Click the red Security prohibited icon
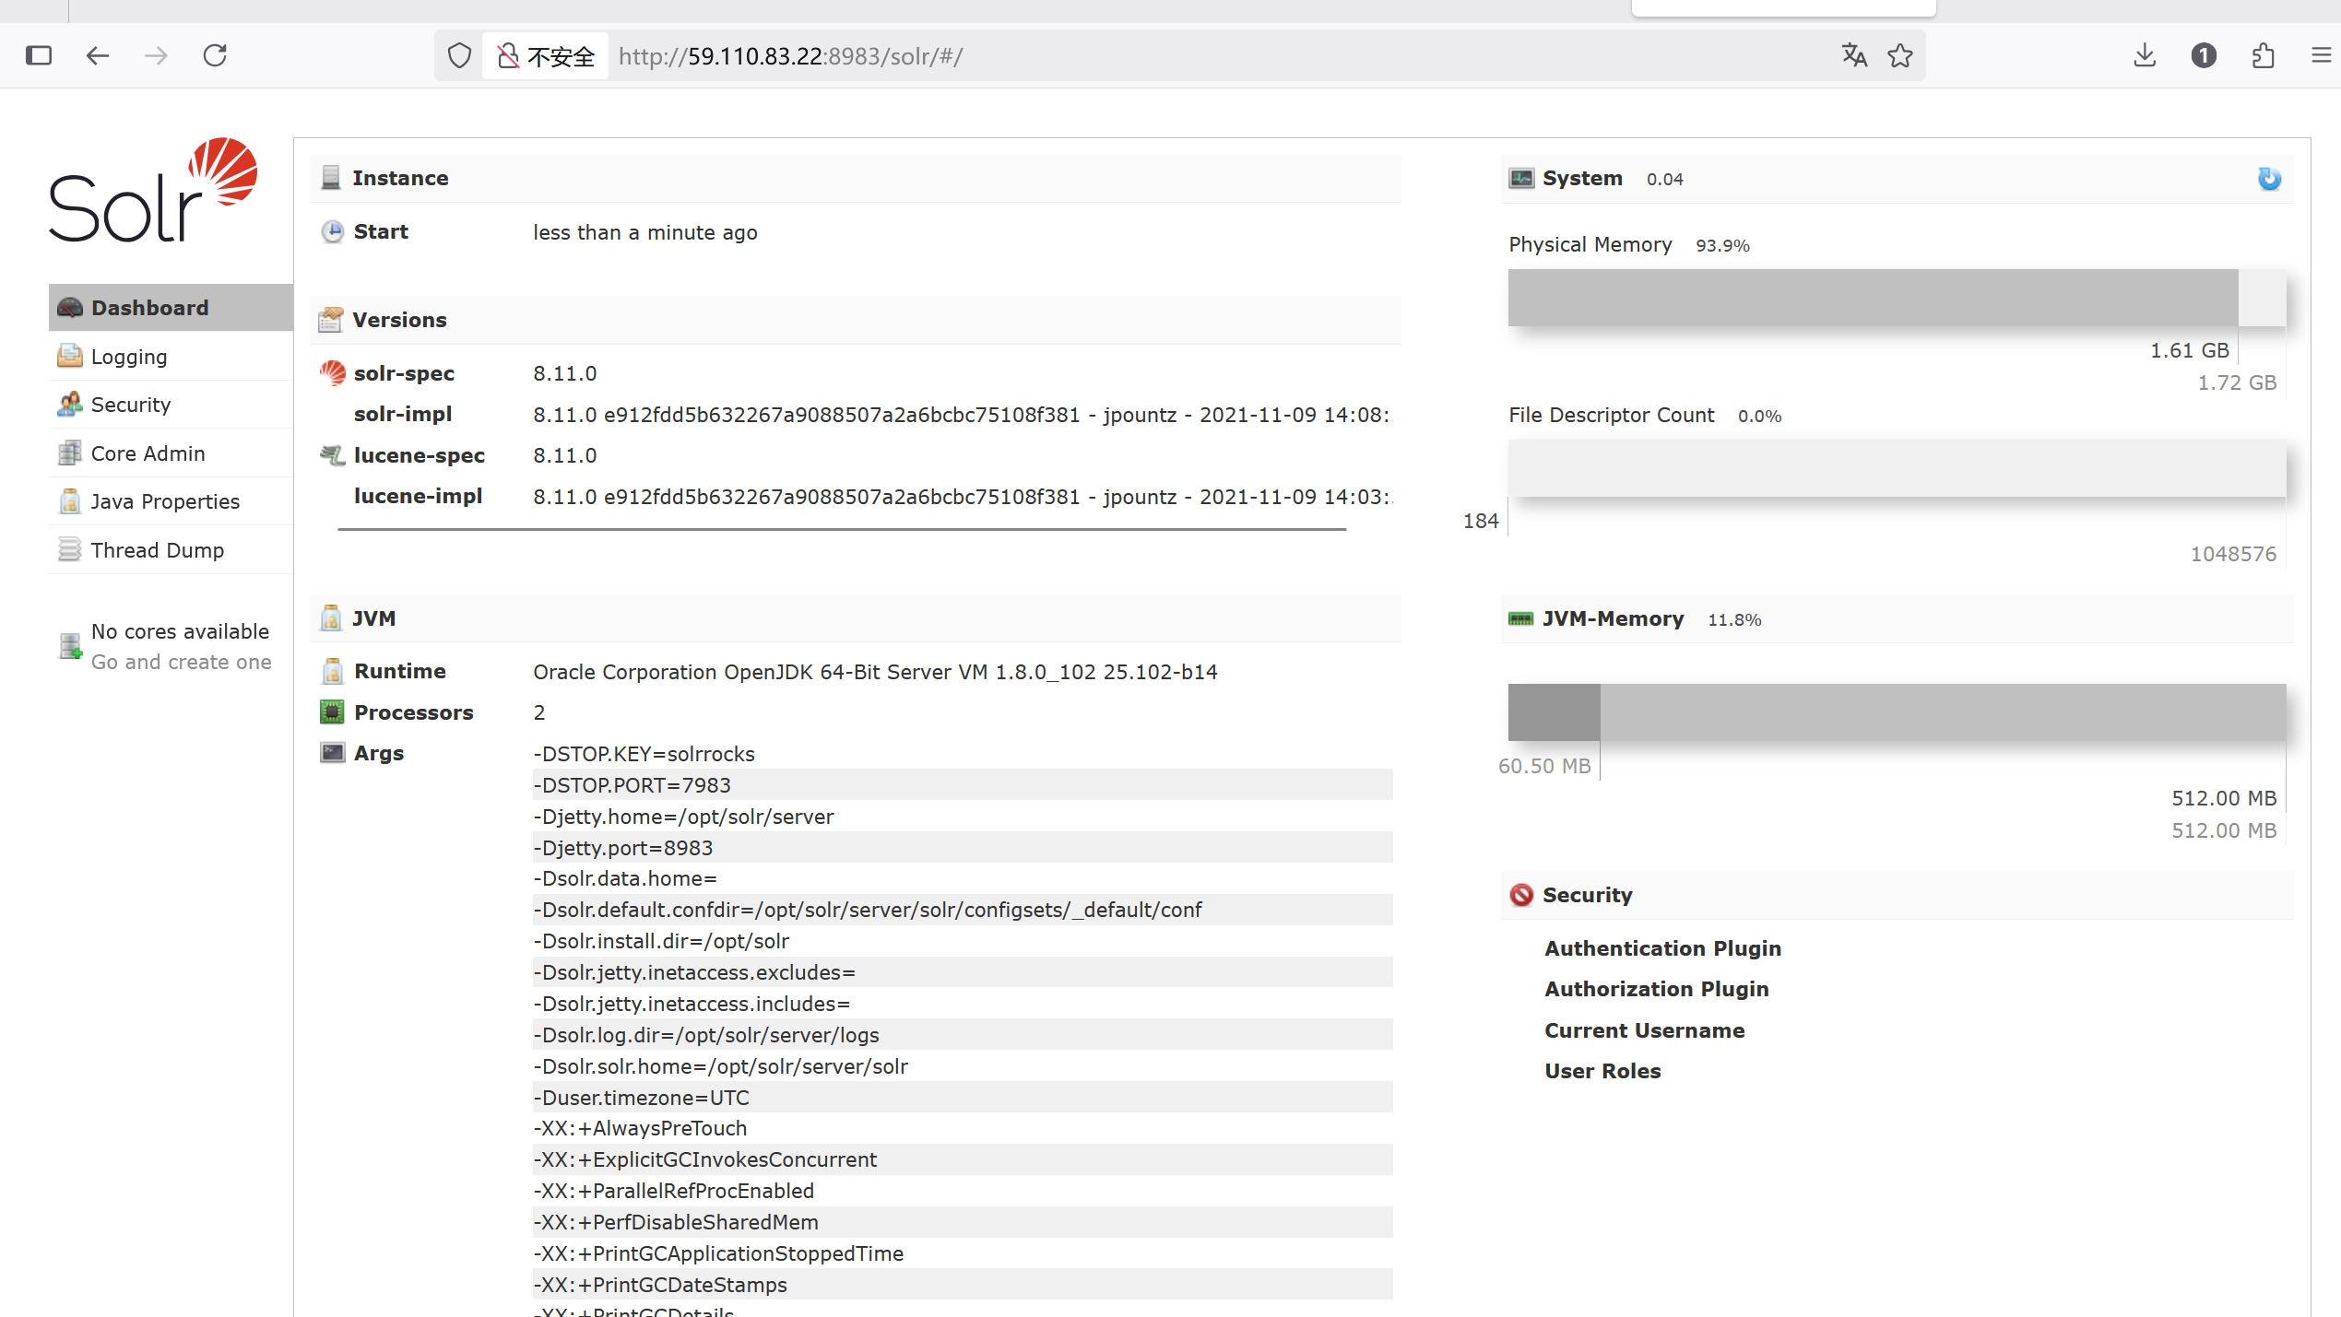2341x1317 pixels. click(x=1521, y=895)
